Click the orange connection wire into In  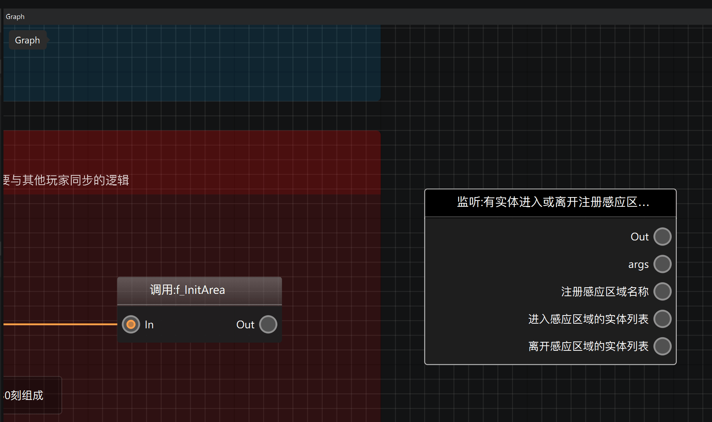tap(60, 324)
